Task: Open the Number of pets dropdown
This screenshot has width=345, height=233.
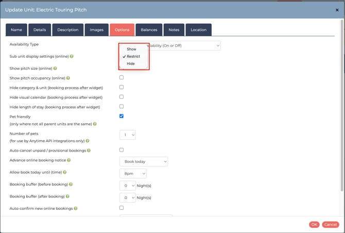Action: point(128,135)
